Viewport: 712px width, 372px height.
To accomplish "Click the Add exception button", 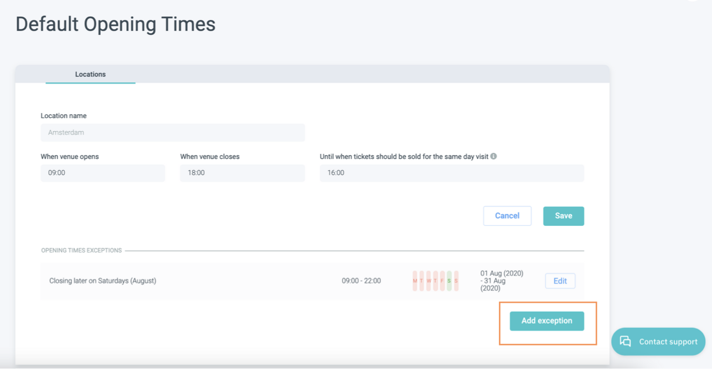I will tap(546, 321).
